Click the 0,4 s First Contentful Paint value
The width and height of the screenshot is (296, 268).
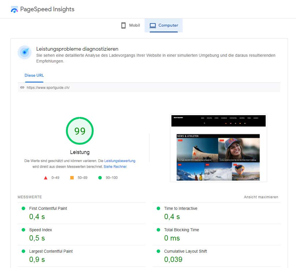point(37,216)
